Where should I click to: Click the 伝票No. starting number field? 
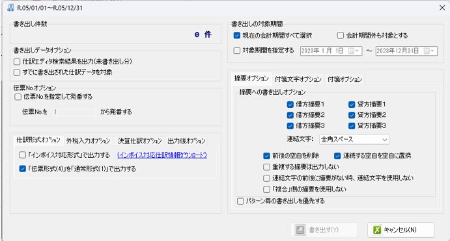tap(74, 112)
